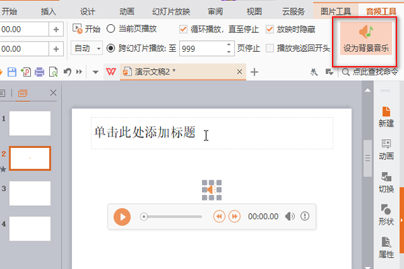Image resolution: width=404 pixels, height=269 pixels.
Task: Switch to the 设计 tab
Action: [88, 11]
